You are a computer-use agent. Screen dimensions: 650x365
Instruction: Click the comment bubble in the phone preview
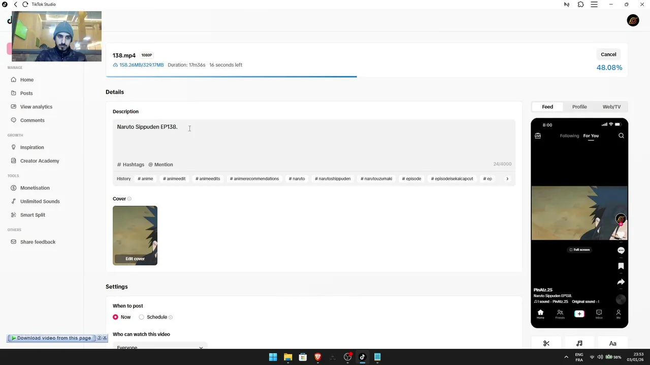621,250
